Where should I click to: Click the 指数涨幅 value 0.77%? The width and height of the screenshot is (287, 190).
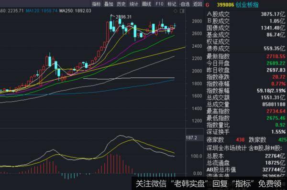click(x=278, y=84)
